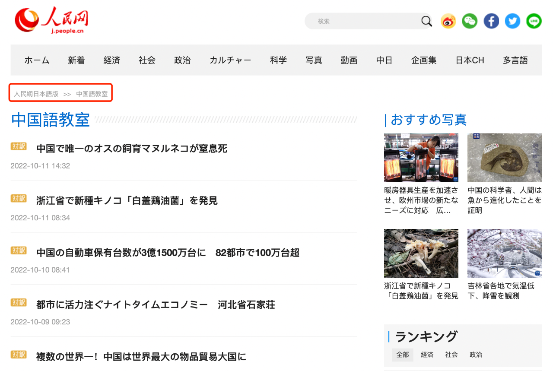The height and width of the screenshot is (371, 553).
Task: Open heater production photo thumbnail
Action: pos(421,158)
